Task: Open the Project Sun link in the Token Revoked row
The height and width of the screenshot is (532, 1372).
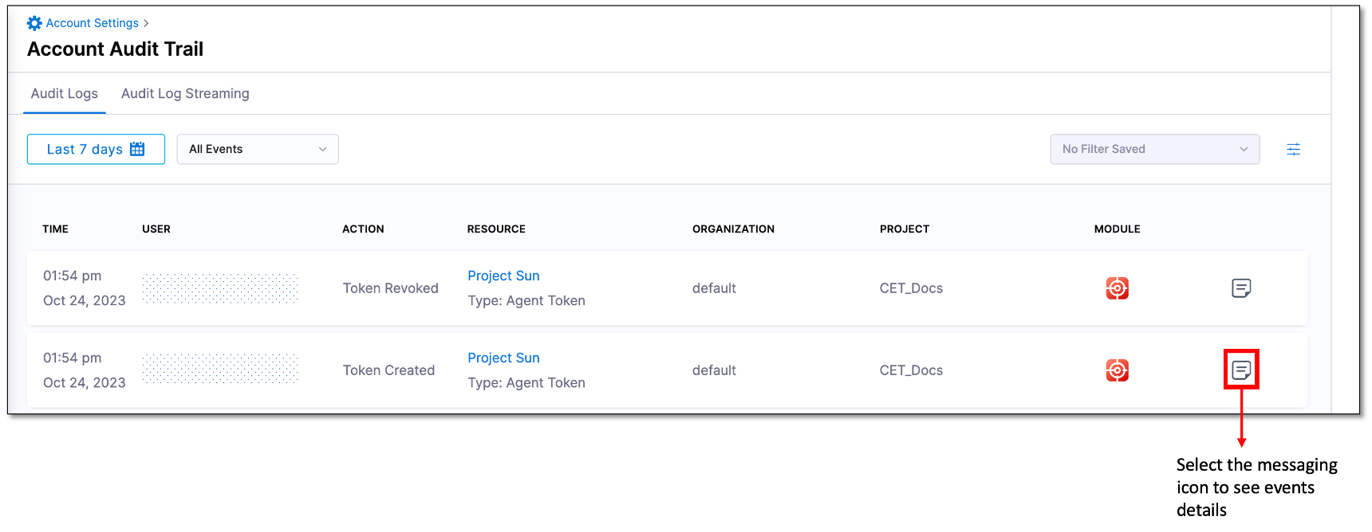Action: click(x=503, y=276)
